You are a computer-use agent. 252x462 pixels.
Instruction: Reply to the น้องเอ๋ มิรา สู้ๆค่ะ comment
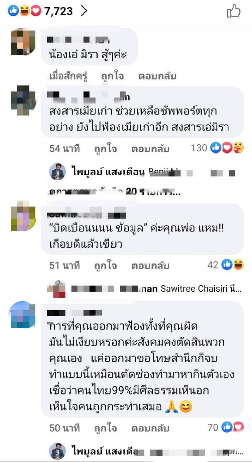(x=157, y=76)
